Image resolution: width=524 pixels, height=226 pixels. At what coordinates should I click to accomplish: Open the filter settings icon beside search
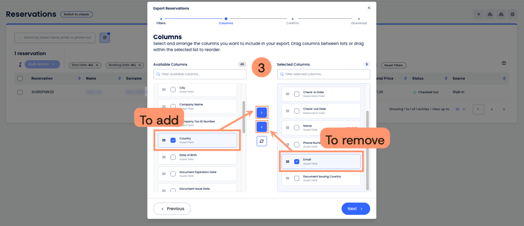tap(105, 38)
